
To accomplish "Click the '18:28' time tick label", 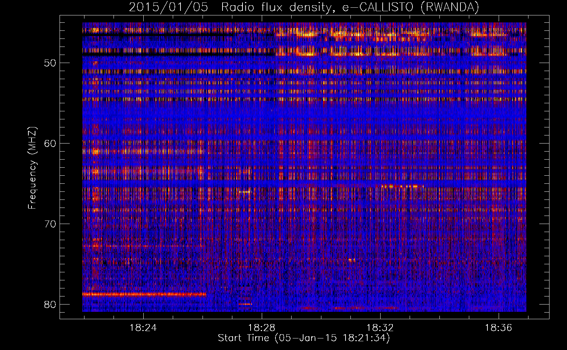I will point(261,328).
